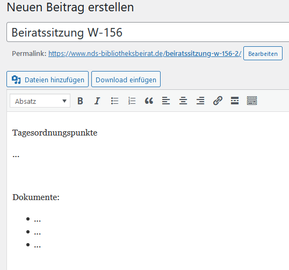The image size is (289, 270).
Task: Click into the Beiratssitzung W-156 title field
Action: tap(148, 32)
